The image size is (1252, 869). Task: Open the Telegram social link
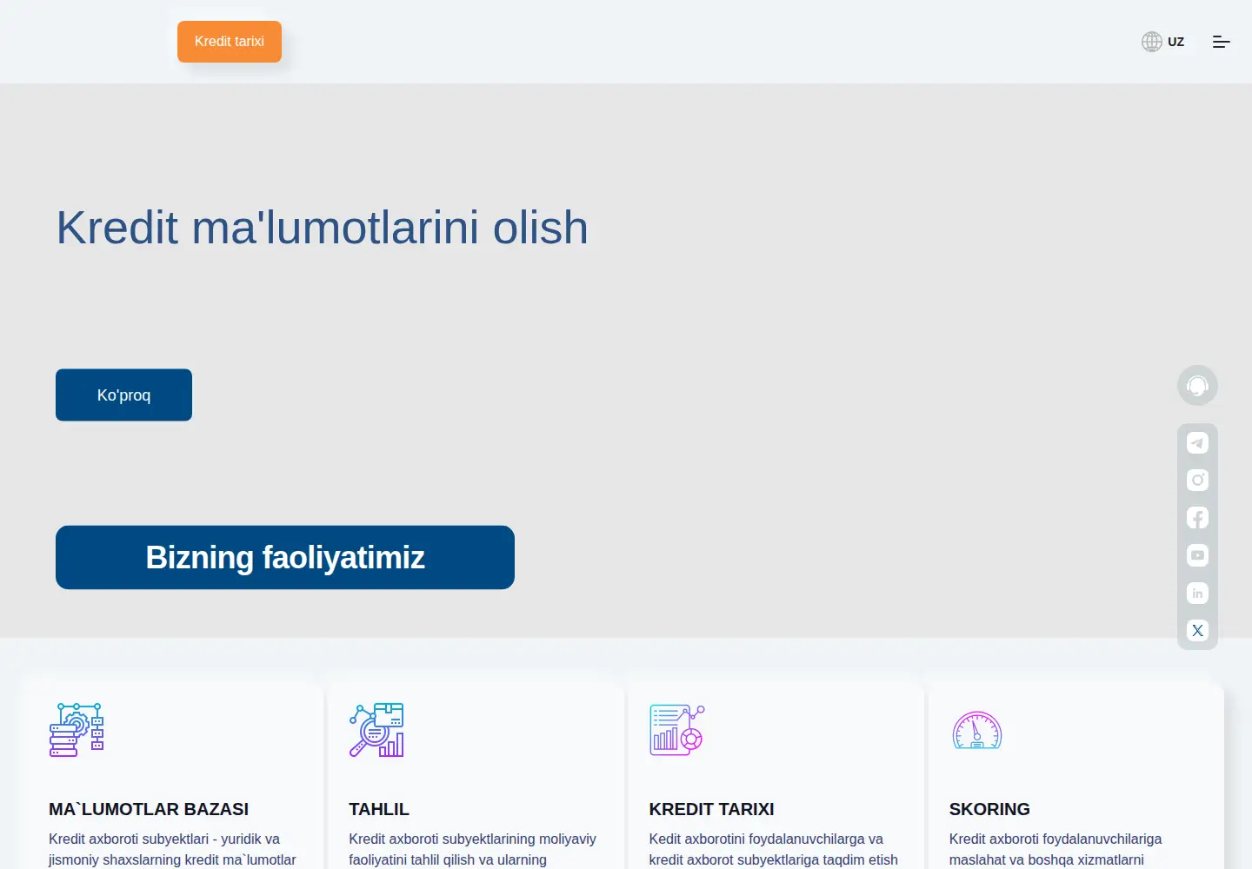coord(1197,443)
